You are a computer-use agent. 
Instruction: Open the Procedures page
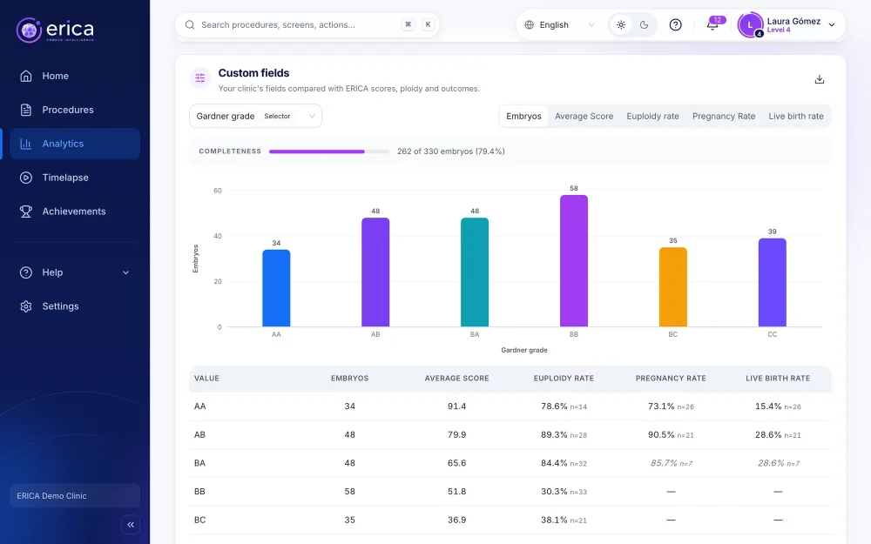(x=75, y=110)
